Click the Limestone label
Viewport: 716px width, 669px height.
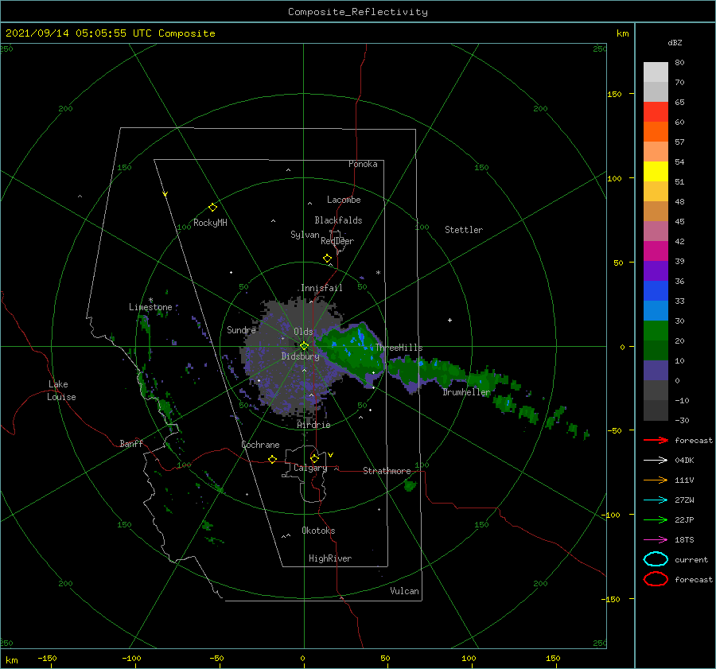tap(150, 307)
